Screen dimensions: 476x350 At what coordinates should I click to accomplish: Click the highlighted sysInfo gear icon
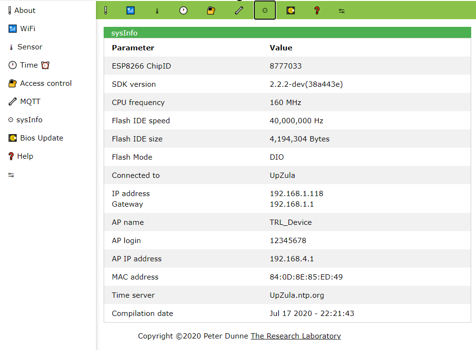[264, 10]
